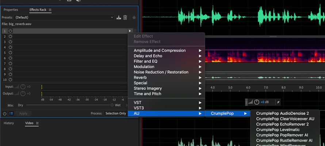The height and width of the screenshot is (146, 325).
Task: Select the highlighted AU menu entry
Action: click(x=166, y=113)
